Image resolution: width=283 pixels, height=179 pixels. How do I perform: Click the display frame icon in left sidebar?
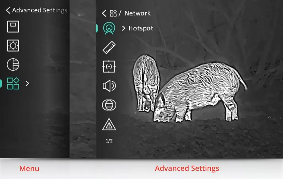click(x=13, y=26)
